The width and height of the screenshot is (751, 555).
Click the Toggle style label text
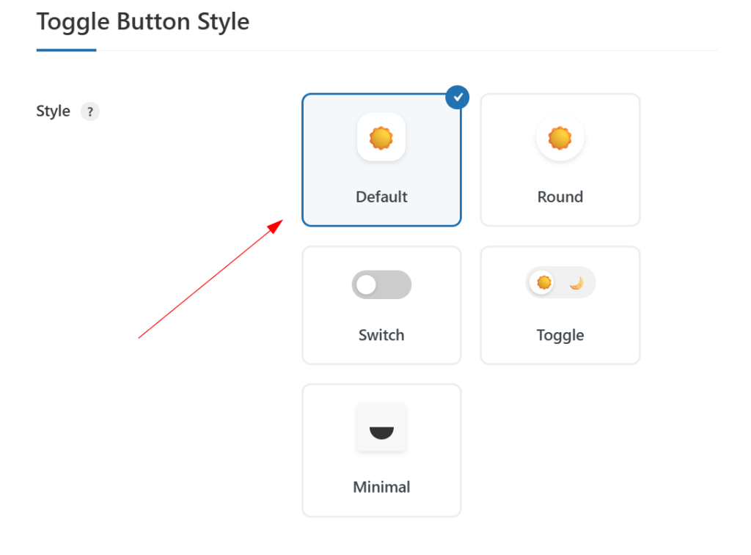click(x=560, y=335)
